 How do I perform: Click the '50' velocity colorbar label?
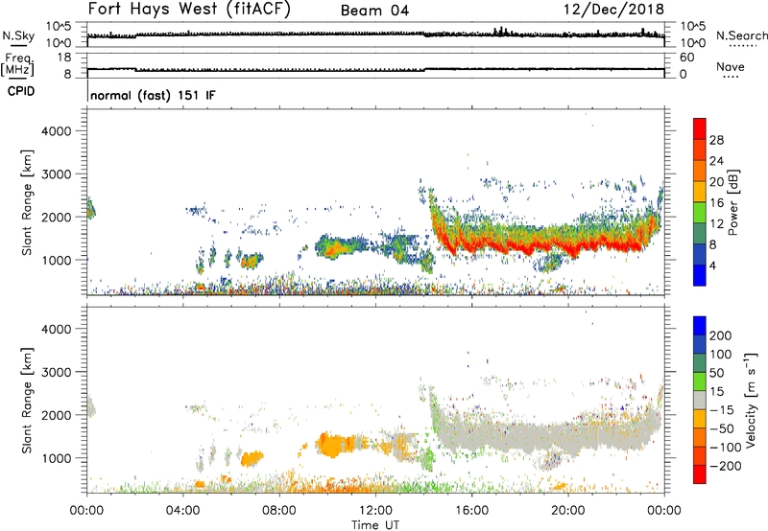point(716,373)
